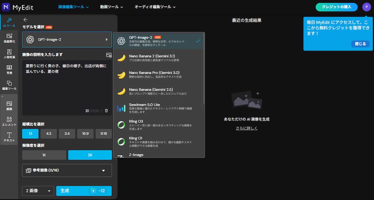Open the エレメント sidebar item

(x=9, y=121)
